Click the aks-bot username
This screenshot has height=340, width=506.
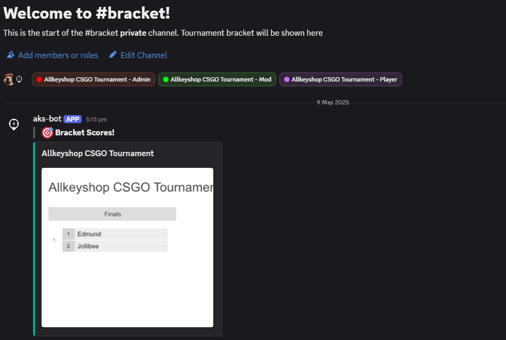pos(47,119)
